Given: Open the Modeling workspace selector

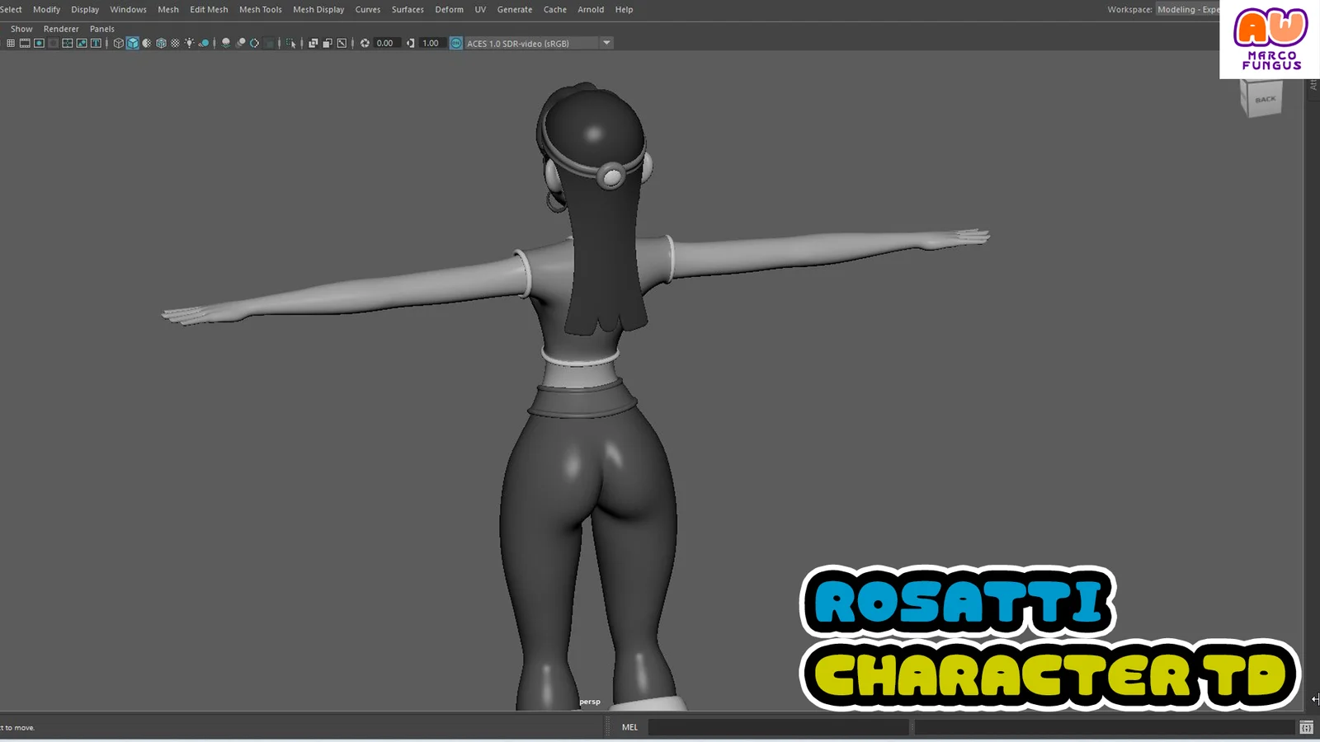Looking at the screenshot, I should point(1188,9).
